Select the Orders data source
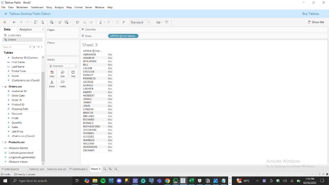Viewport: 329px width, 185px height. (23, 40)
